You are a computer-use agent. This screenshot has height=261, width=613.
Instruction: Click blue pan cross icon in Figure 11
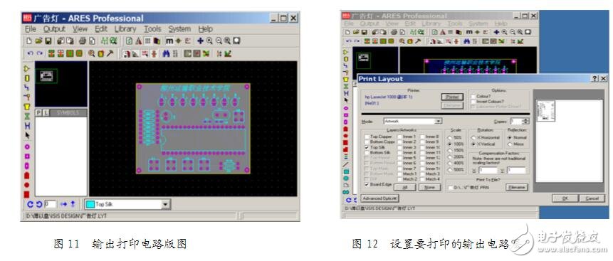pos(200,41)
